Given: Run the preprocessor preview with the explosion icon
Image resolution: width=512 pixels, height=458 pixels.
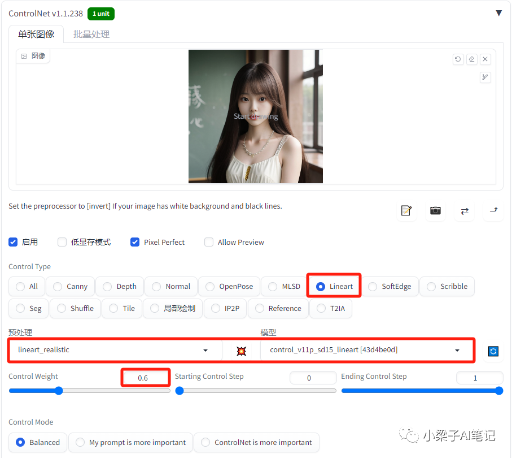Looking at the screenshot, I should coord(241,351).
